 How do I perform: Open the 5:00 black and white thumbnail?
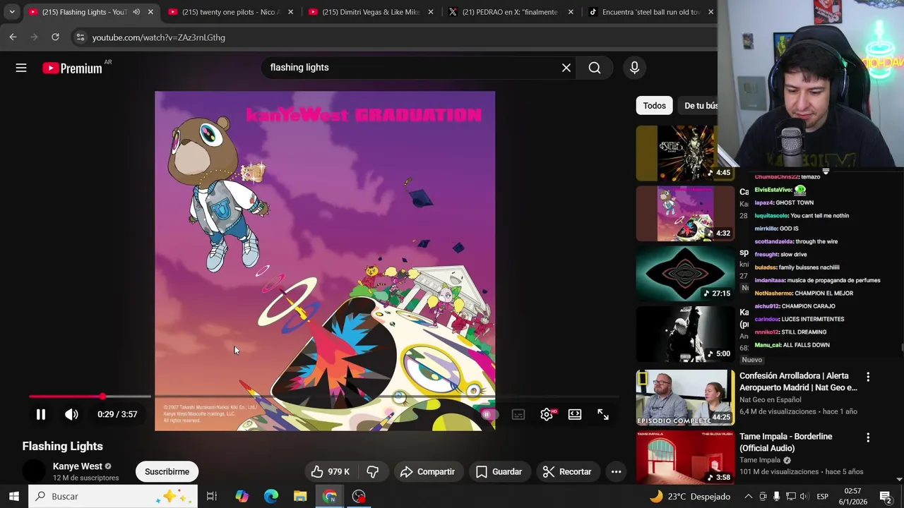685,334
